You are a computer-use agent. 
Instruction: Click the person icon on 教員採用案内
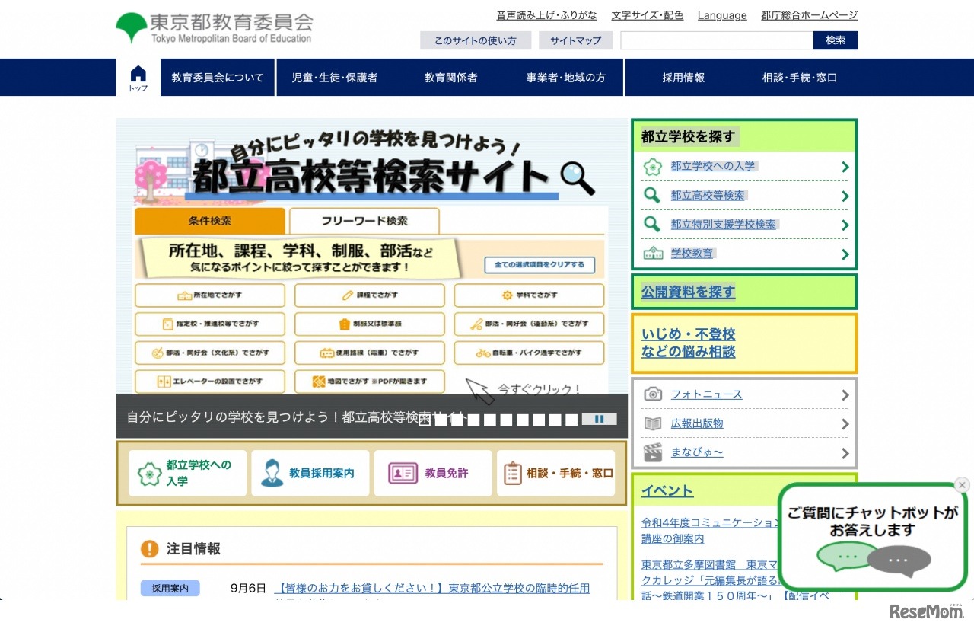(272, 473)
